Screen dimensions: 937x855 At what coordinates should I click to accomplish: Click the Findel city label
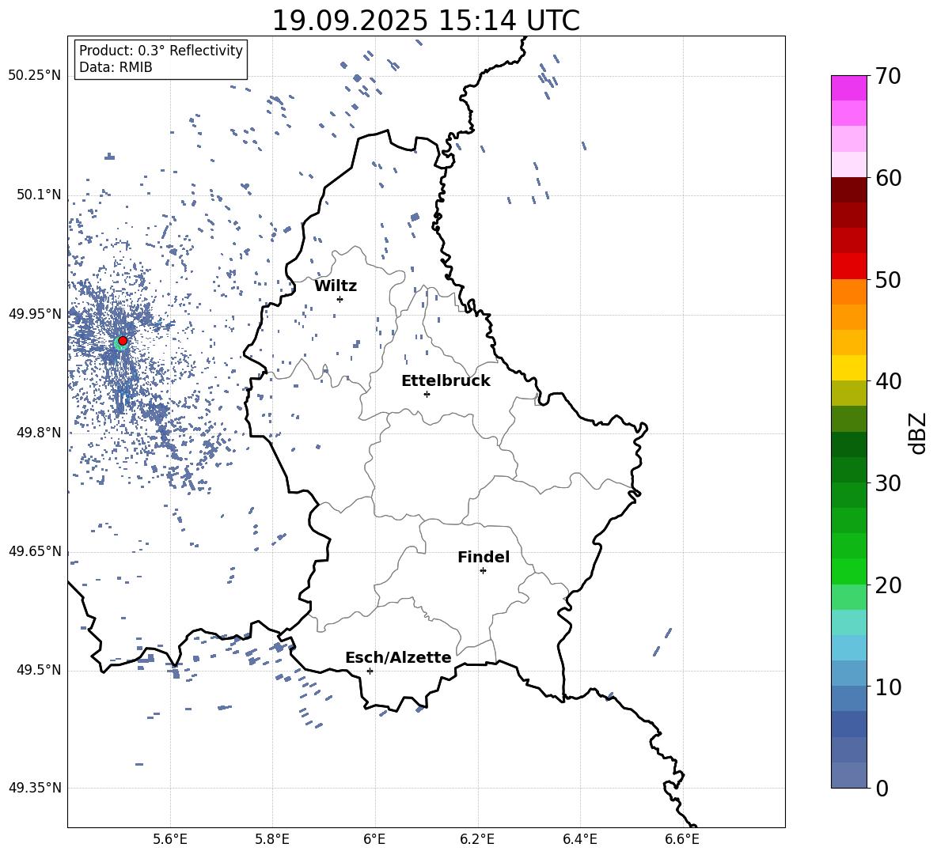(484, 557)
